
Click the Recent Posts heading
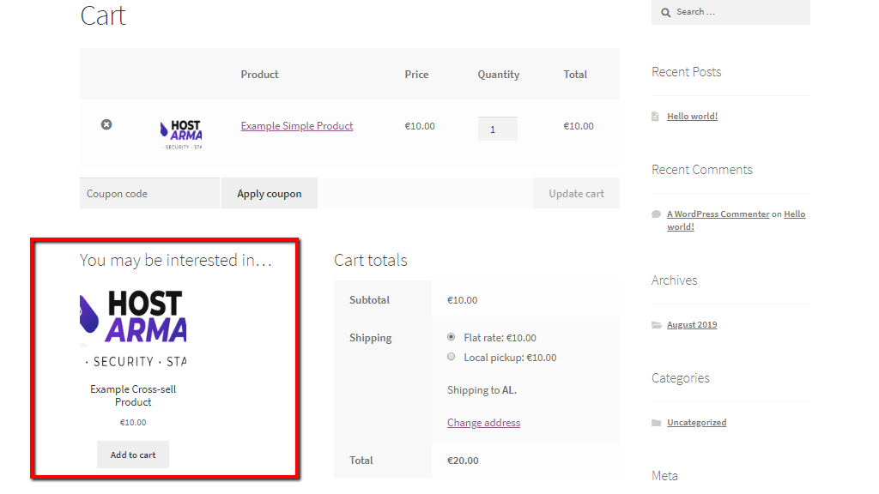tap(686, 72)
